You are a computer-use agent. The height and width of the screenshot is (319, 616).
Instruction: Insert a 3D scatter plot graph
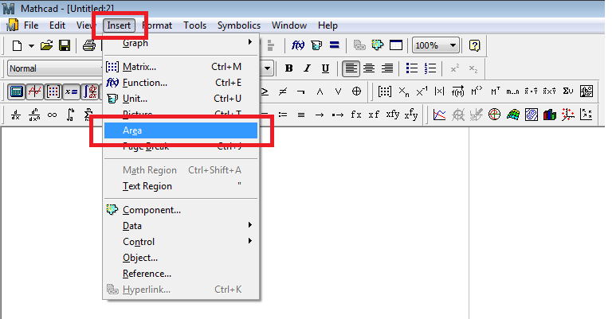567,115
